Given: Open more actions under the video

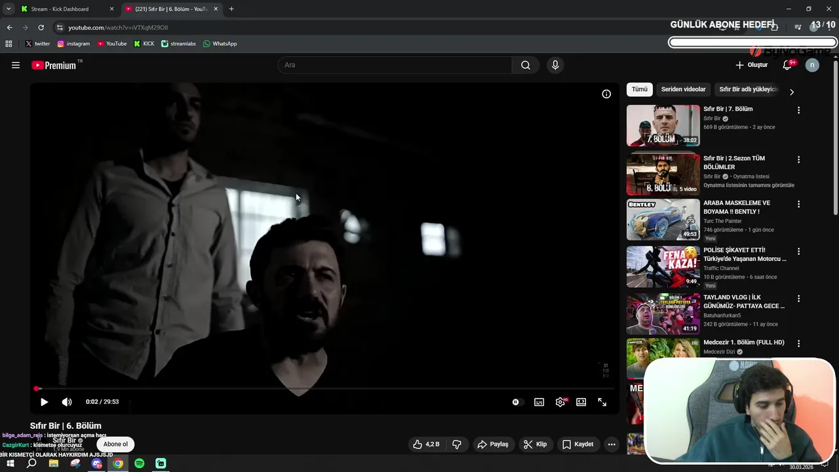Looking at the screenshot, I should pyautogui.click(x=612, y=444).
